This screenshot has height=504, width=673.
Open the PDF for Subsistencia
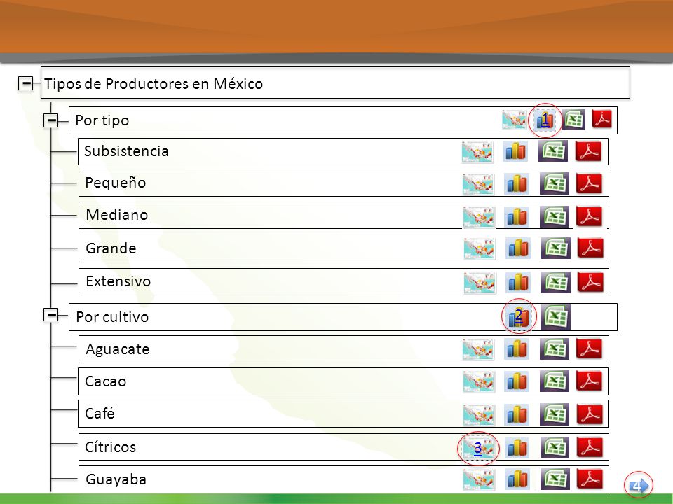pos(588,151)
